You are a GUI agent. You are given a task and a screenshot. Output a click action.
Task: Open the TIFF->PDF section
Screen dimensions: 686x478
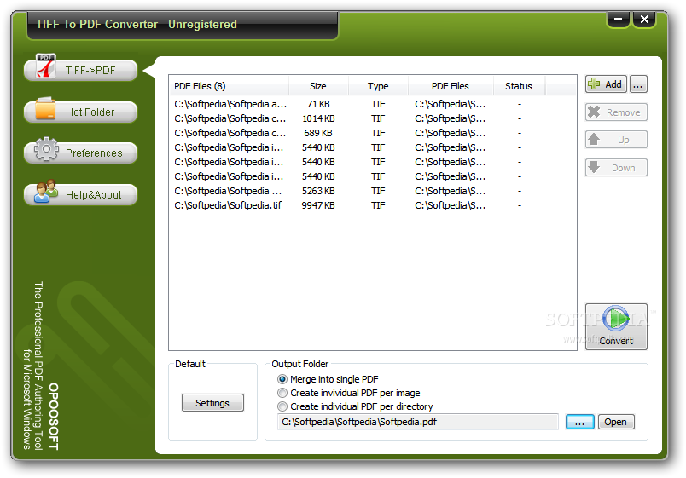(x=80, y=71)
